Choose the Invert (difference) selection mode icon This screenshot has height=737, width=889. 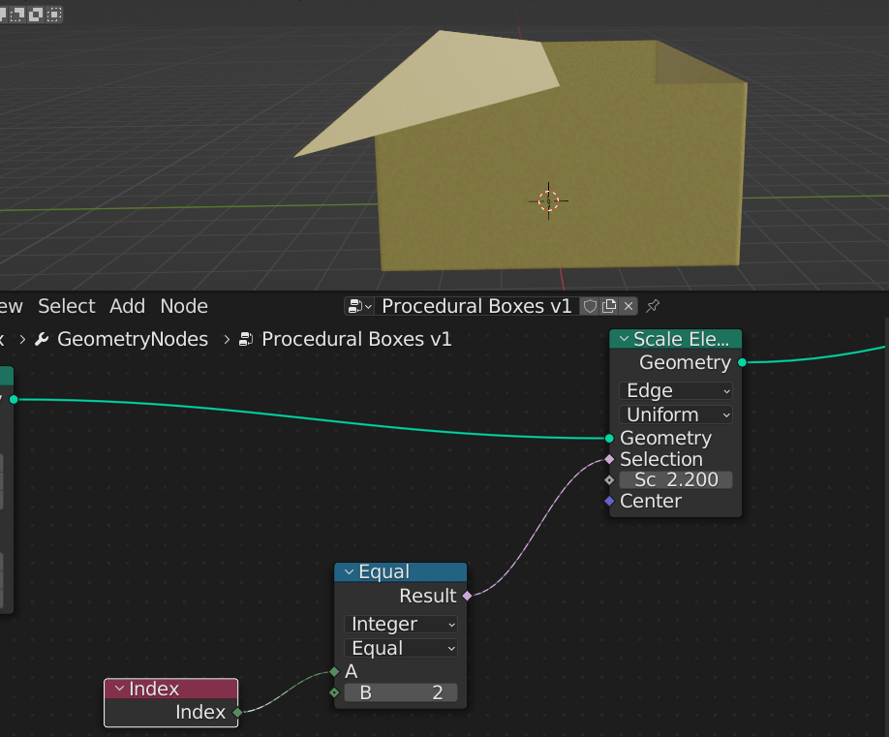coord(36,15)
